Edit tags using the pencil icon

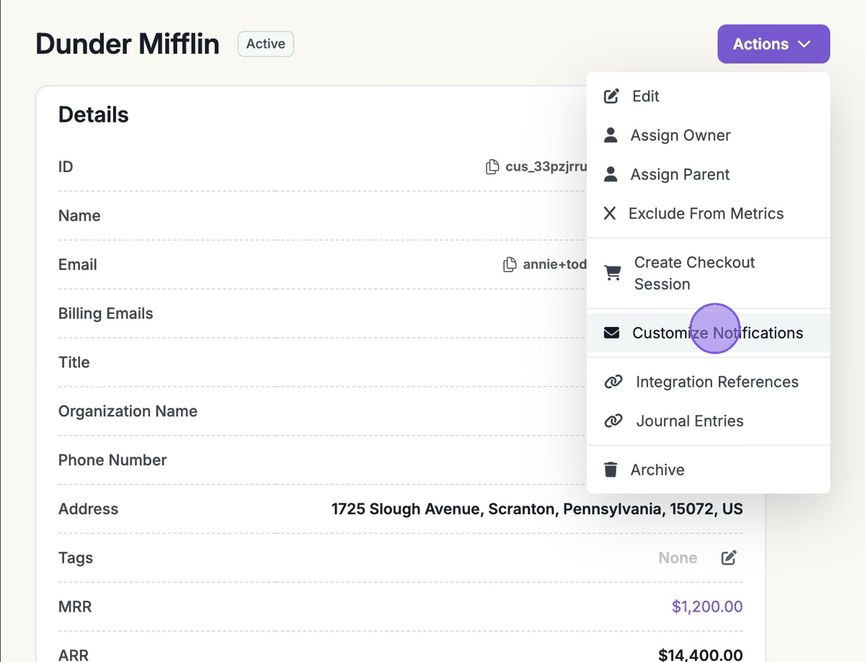tap(729, 558)
